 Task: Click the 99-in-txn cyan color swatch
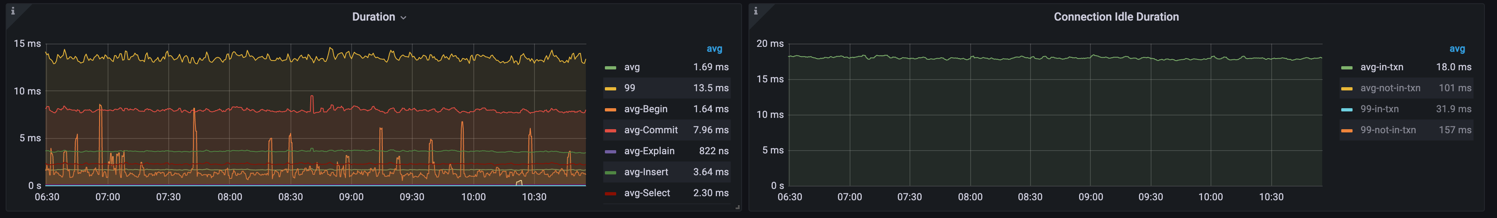(1346, 109)
